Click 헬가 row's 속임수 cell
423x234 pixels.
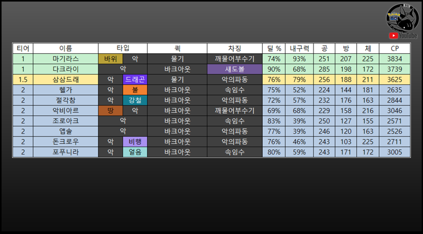(x=235, y=90)
